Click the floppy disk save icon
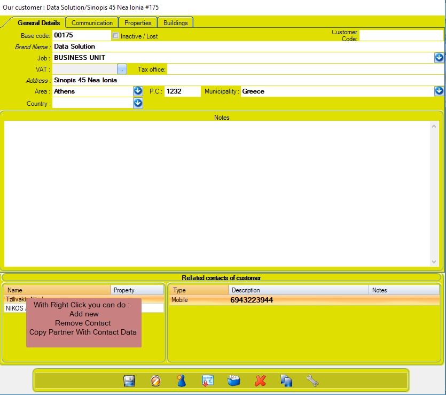The image size is (446, 395). click(129, 381)
